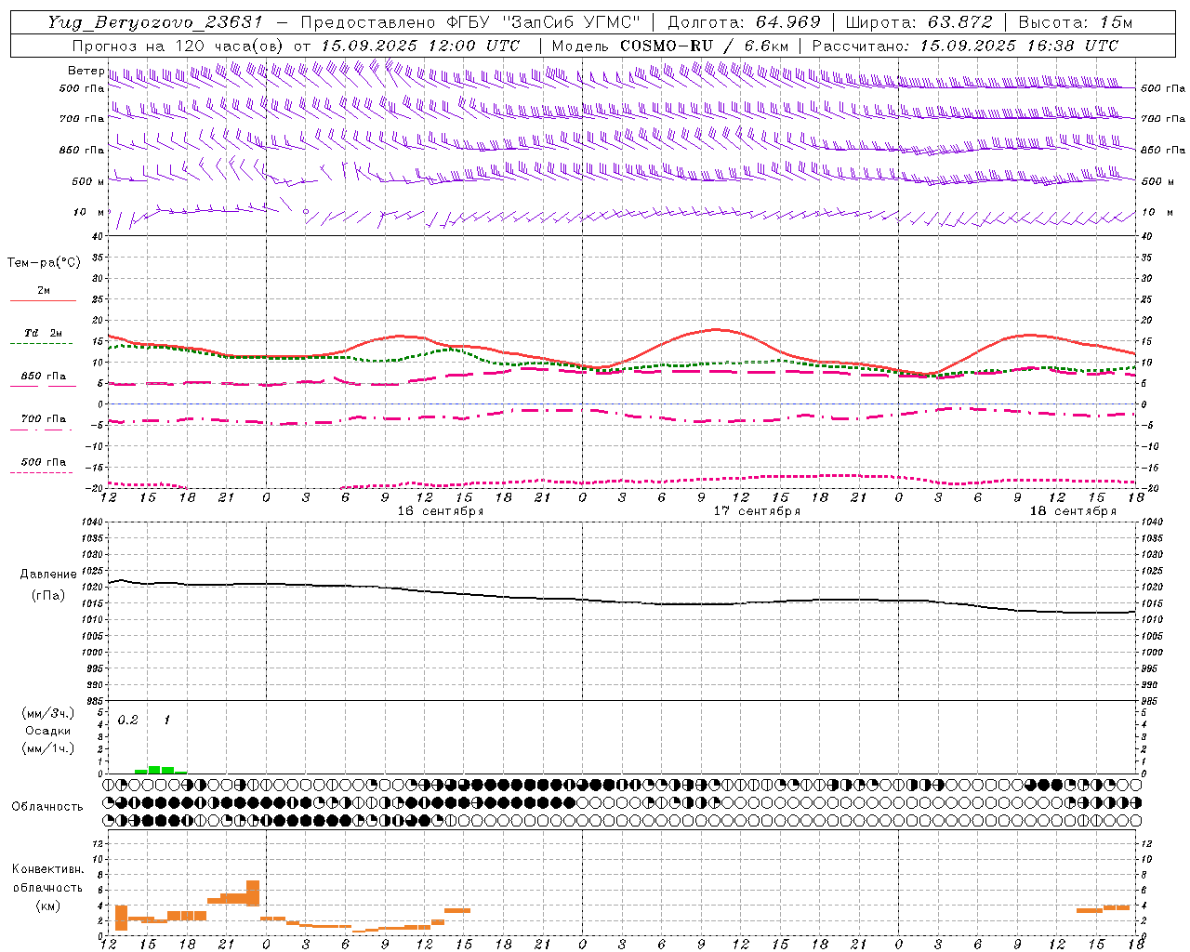Click the Давление pressure chart label
This screenshot has height=952, width=1190.
coord(48,575)
